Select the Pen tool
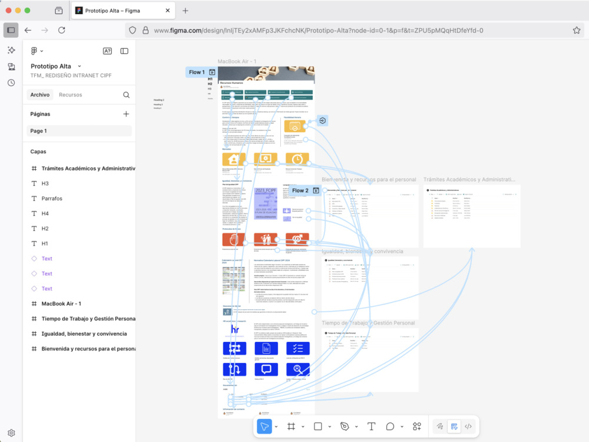 coord(345,426)
